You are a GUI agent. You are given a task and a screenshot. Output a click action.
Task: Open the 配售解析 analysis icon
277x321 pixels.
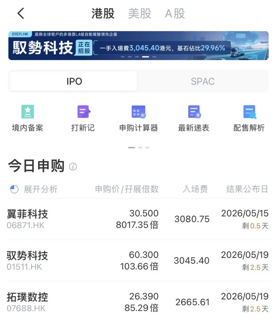(x=249, y=112)
